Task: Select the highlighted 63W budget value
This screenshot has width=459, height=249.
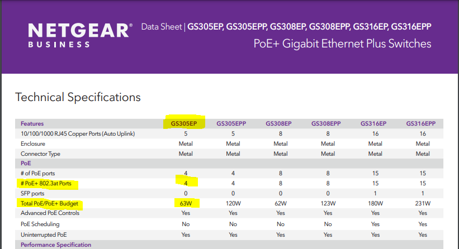Action: (186, 203)
